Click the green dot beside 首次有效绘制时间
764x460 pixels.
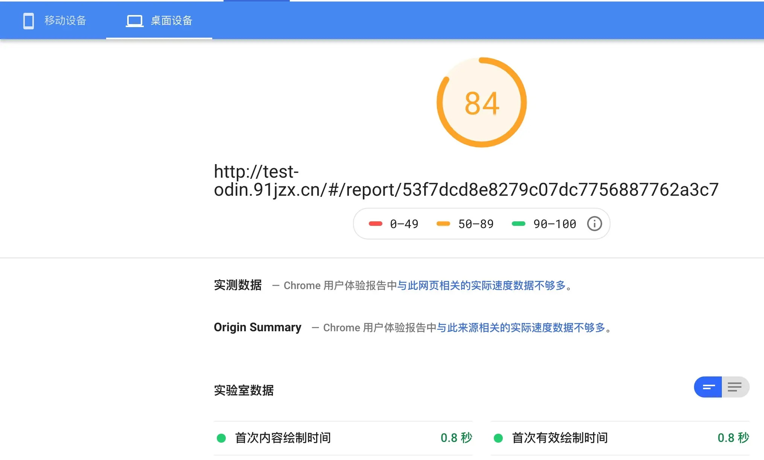tap(498, 438)
